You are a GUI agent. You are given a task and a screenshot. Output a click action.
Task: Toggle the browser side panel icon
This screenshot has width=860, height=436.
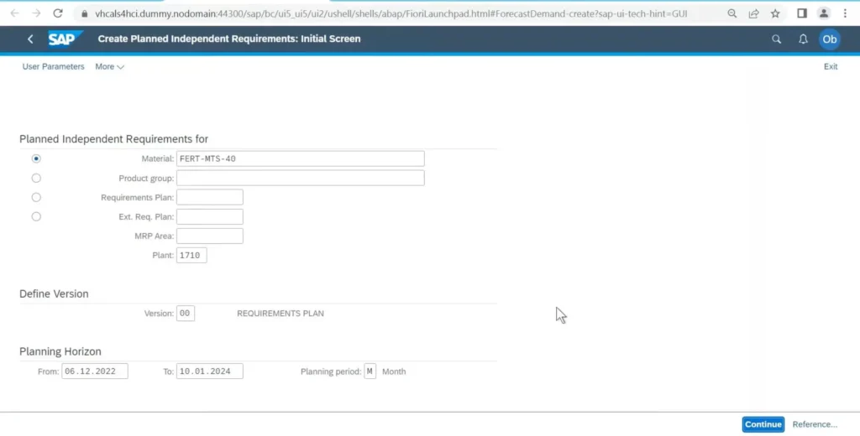802,13
